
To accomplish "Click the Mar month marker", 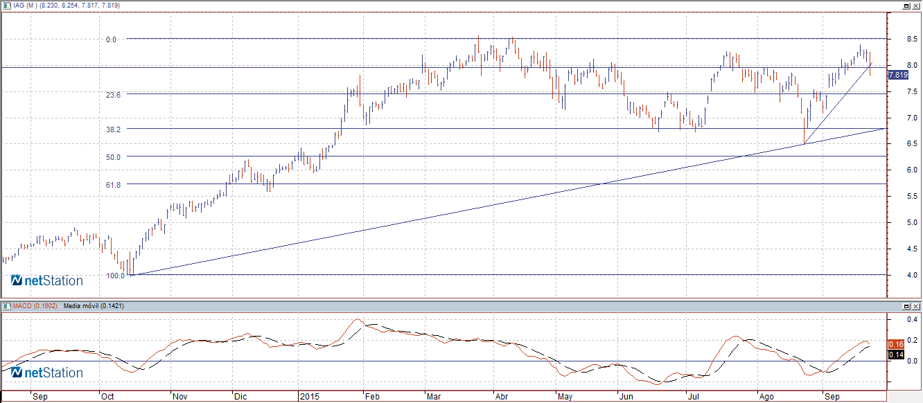I will click(x=434, y=397).
